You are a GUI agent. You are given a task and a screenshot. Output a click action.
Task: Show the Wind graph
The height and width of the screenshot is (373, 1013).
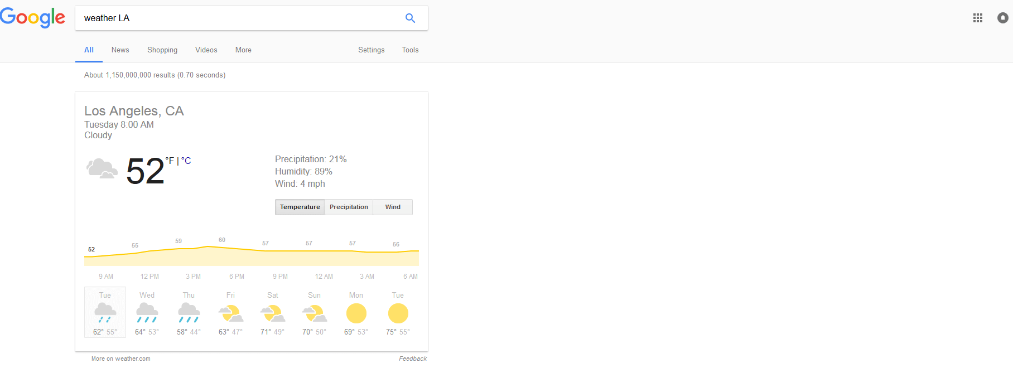(x=393, y=207)
